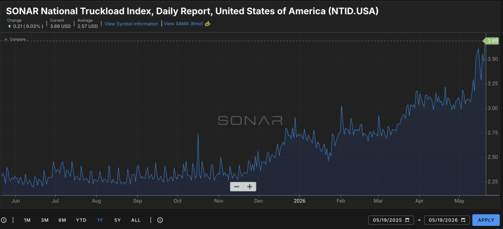This screenshot has height=229, width=503.
Task: Click the Compare text above the chart
Action: click(19, 40)
